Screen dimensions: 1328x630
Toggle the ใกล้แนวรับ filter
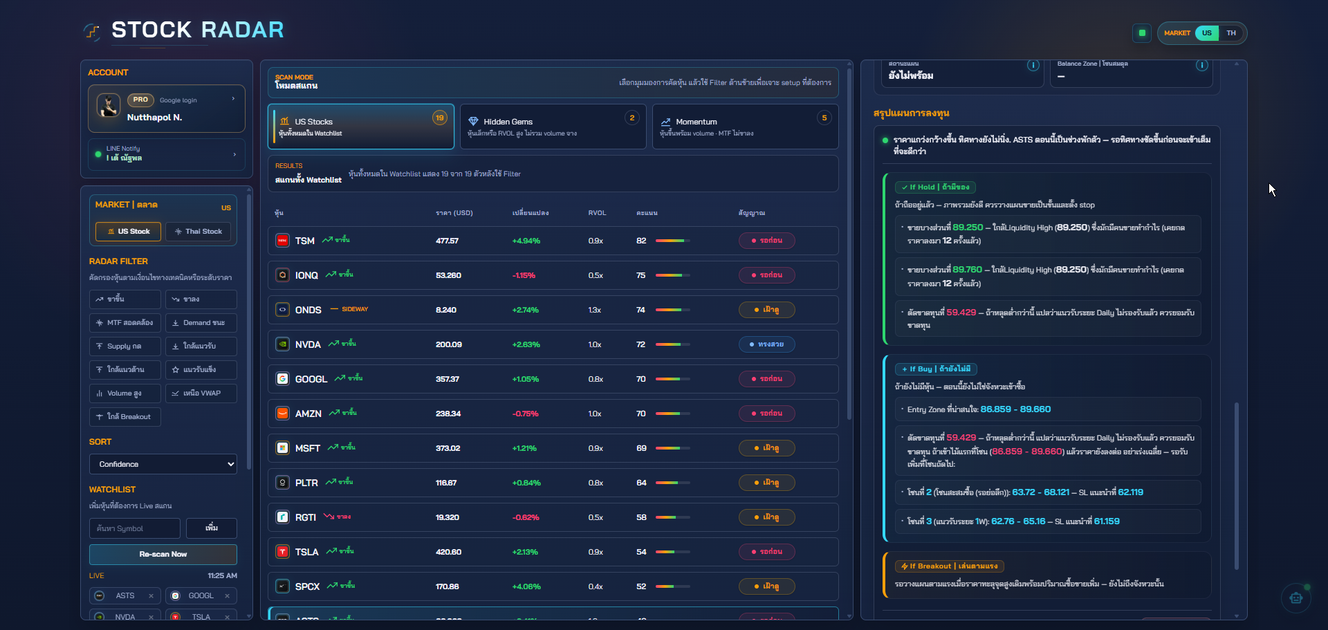(201, 346)
